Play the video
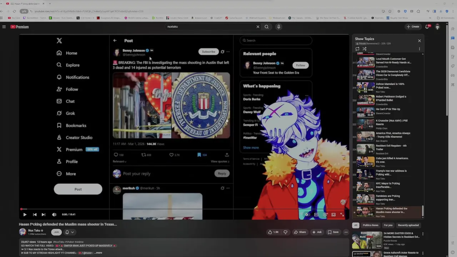457x257 pixels. click(25, 215)
